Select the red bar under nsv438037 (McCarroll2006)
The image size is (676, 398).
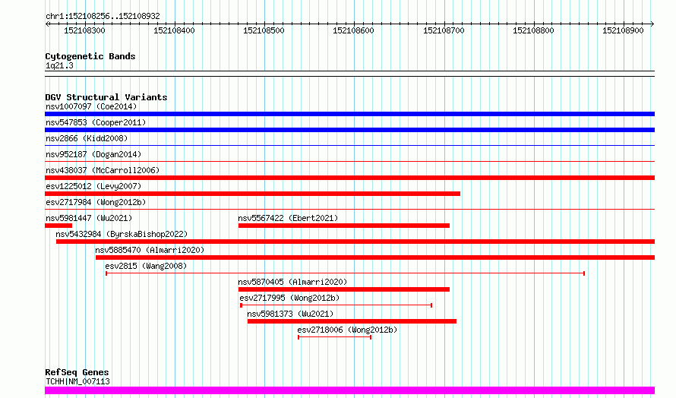coord(349,178)
